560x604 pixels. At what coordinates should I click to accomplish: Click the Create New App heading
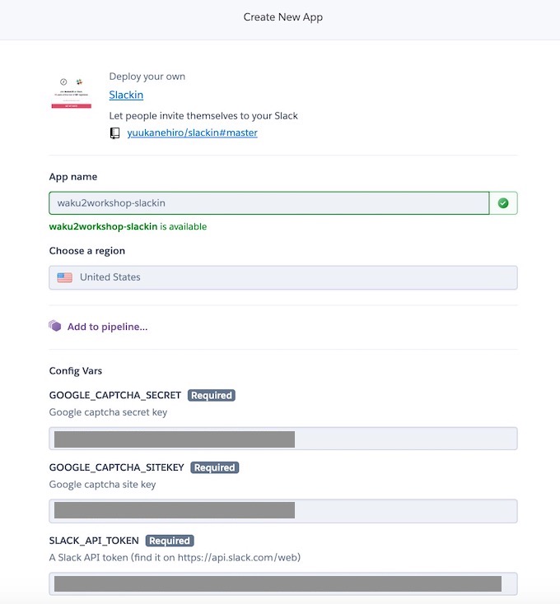coord(283,17)
